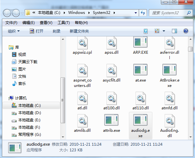Screen dimensions: 195x158
Task: Click the file list scrollbar thumb
Action: (190, 49)
